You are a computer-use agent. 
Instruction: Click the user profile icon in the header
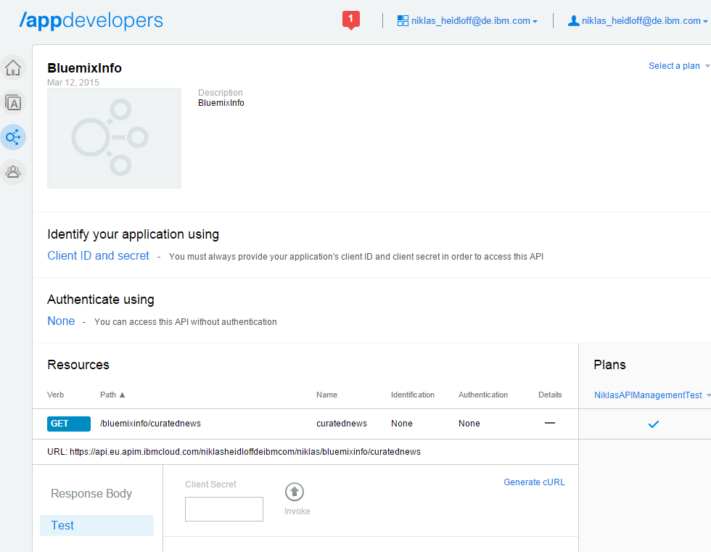point(574,21)
